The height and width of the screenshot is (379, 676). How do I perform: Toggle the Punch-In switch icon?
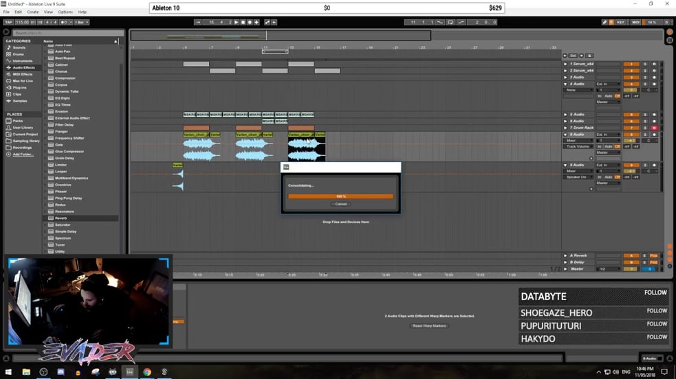[439, 22]
